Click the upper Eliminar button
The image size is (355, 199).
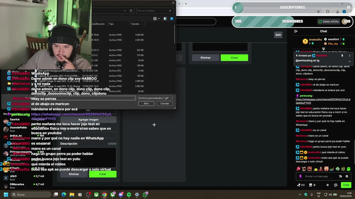(x=206, y=57)
